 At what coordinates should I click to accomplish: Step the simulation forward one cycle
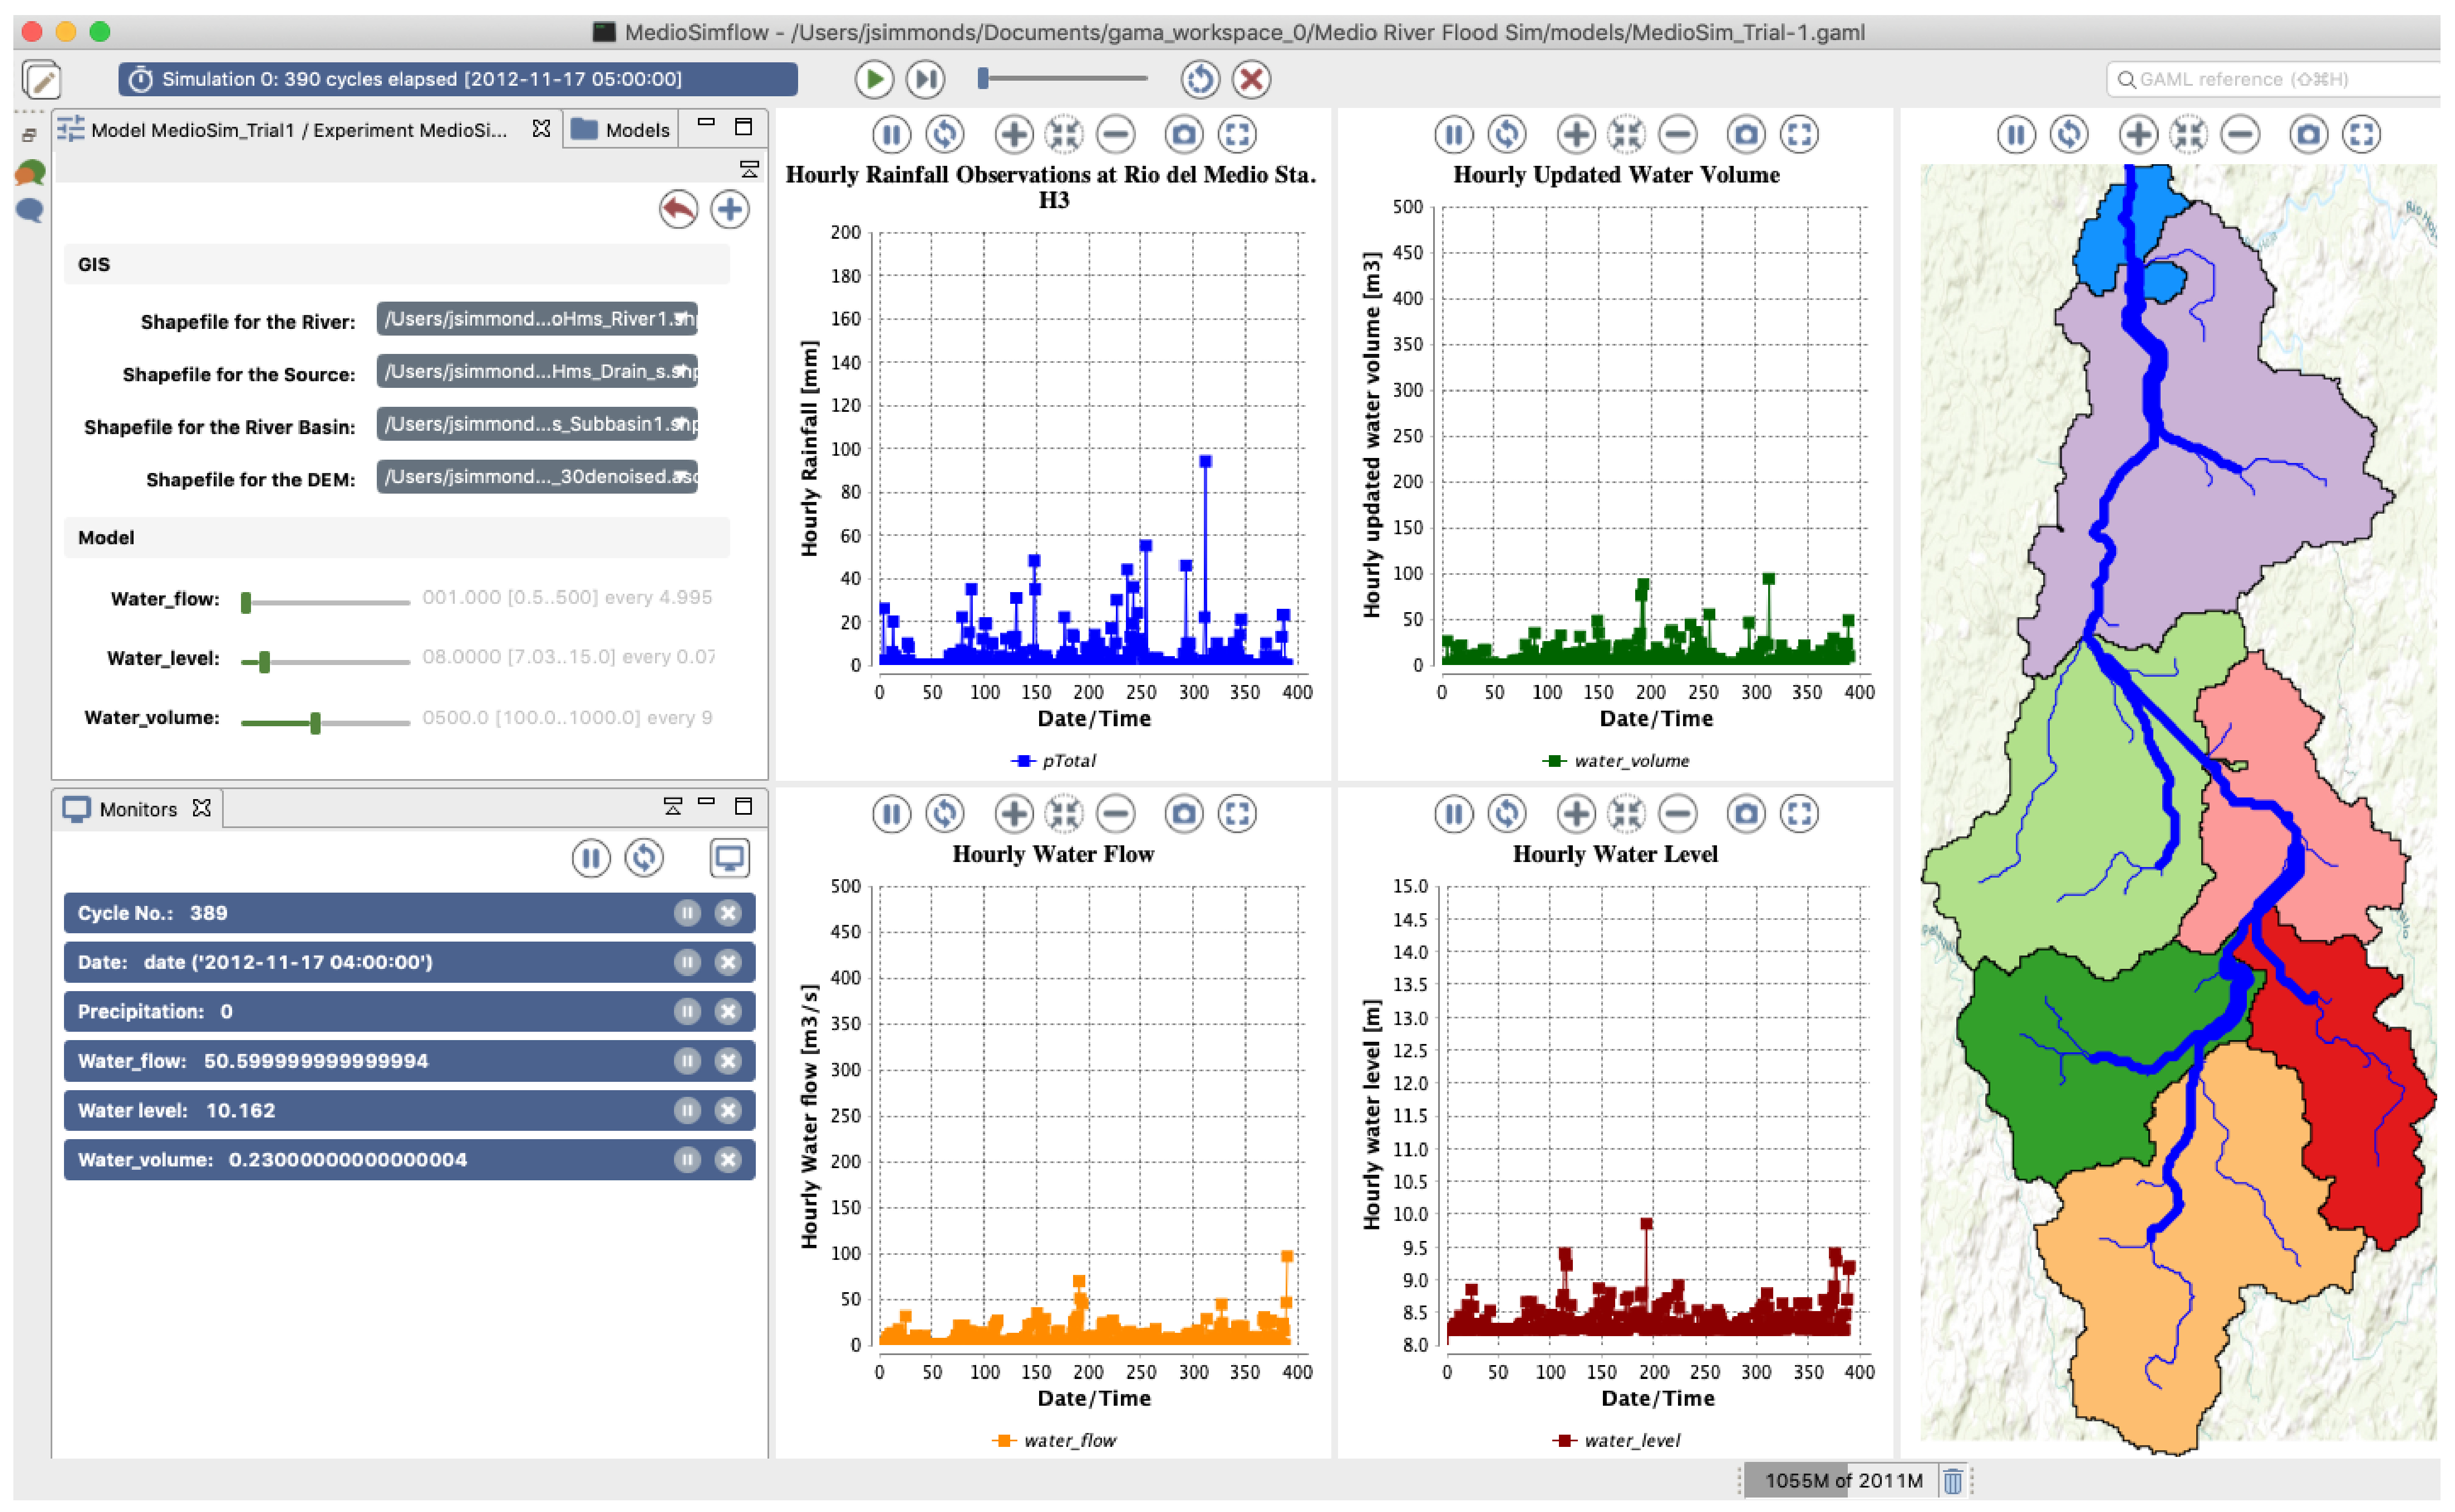[925, 79]
